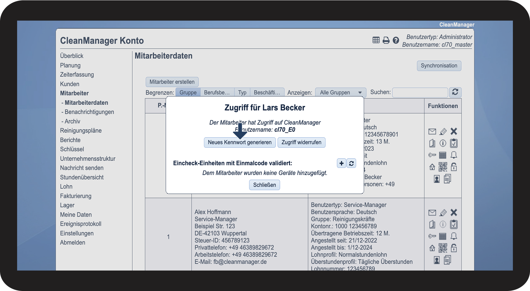Select the Typ filter tab
Viewport: 530px width, 291px height.
[242, 92]
